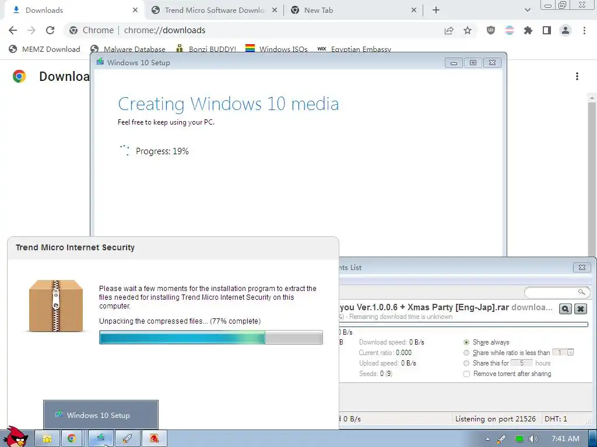
Task: Click the DHT: 1 status entry
Action: [x=556, y=419]
